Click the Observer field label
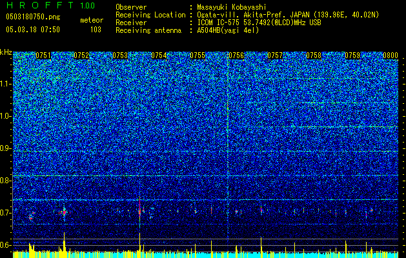The height and width of the screenshot is (258, 406). (131, 7)
